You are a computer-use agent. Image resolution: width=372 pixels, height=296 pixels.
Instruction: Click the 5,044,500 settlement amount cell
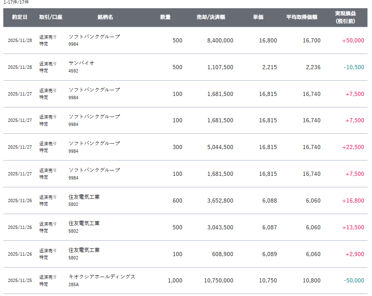point(220,147)
